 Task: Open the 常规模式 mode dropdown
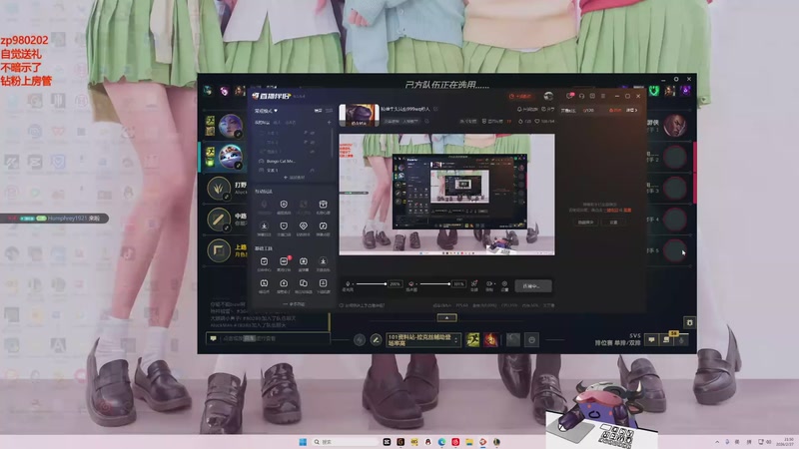pos(266,111)
